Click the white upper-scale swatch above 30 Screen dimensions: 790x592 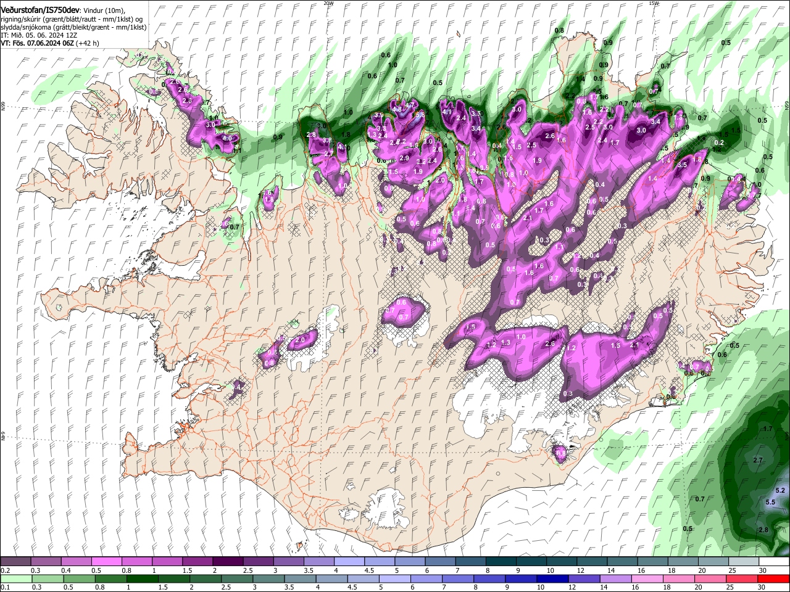point(774,562)
